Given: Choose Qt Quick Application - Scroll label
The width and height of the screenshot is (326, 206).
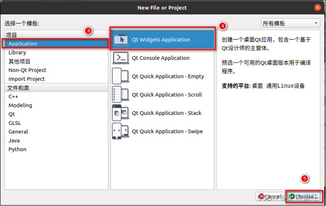Looking at the screenshot, I should pyautogui.click(x=167, y=95).
